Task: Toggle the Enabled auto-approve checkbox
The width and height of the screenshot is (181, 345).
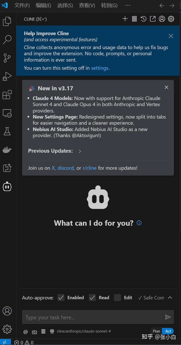Action: [61, 298]
